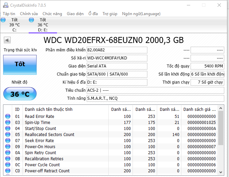Click the serial number field WD-WCC4M3FAYUKD
The height and width of the screenshot is (177, 229).
click(x=117, y=58)
